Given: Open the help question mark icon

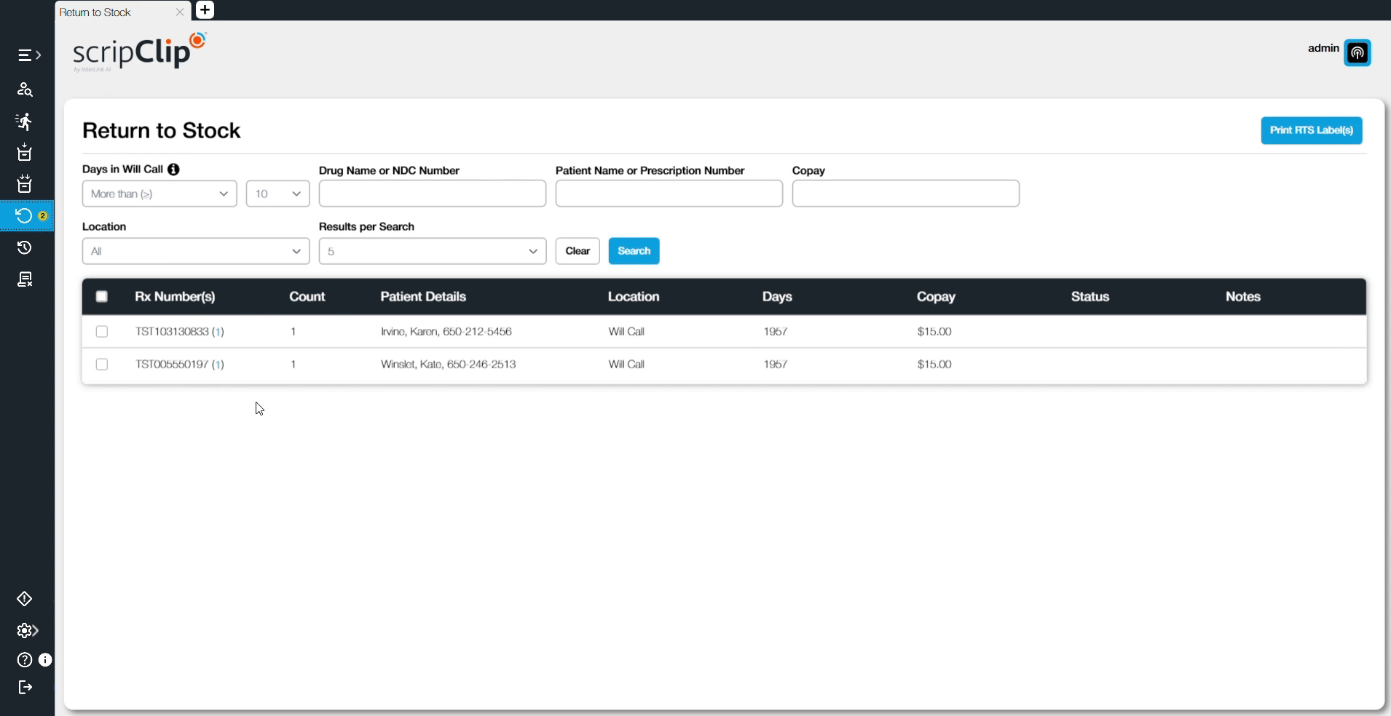Looking at the screenshot, I should [23, 660].
